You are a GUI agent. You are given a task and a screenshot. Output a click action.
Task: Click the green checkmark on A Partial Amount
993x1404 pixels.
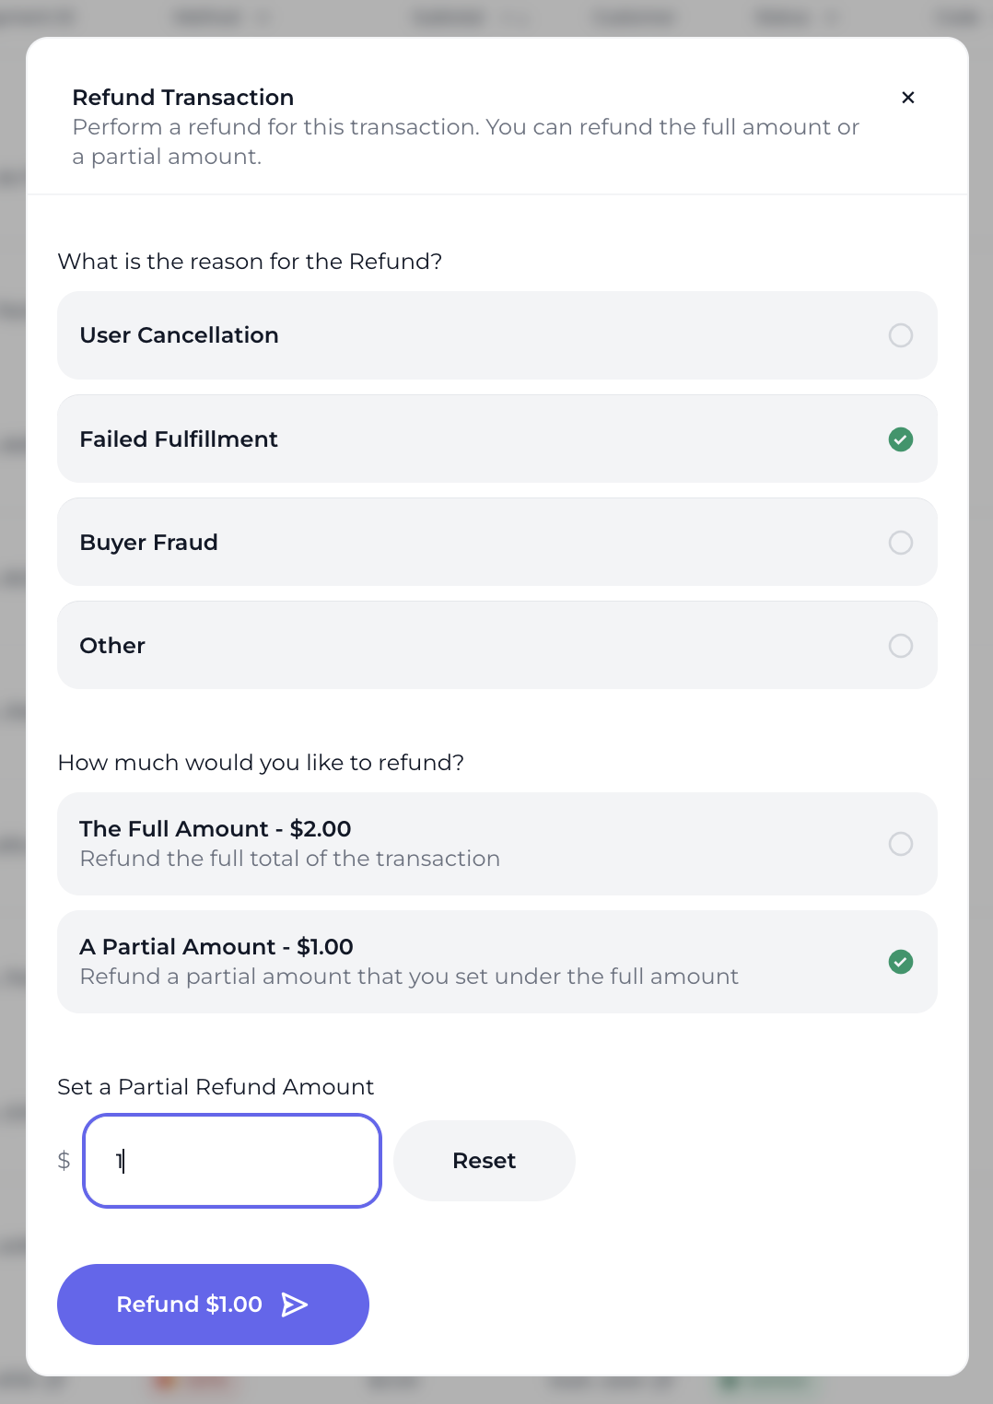click(900, 962)
